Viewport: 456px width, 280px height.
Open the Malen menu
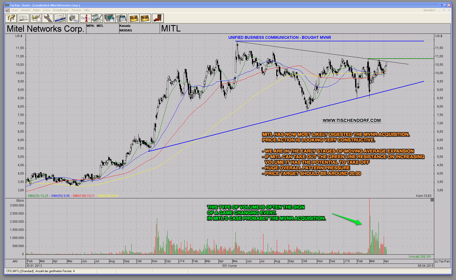(37, 10)
